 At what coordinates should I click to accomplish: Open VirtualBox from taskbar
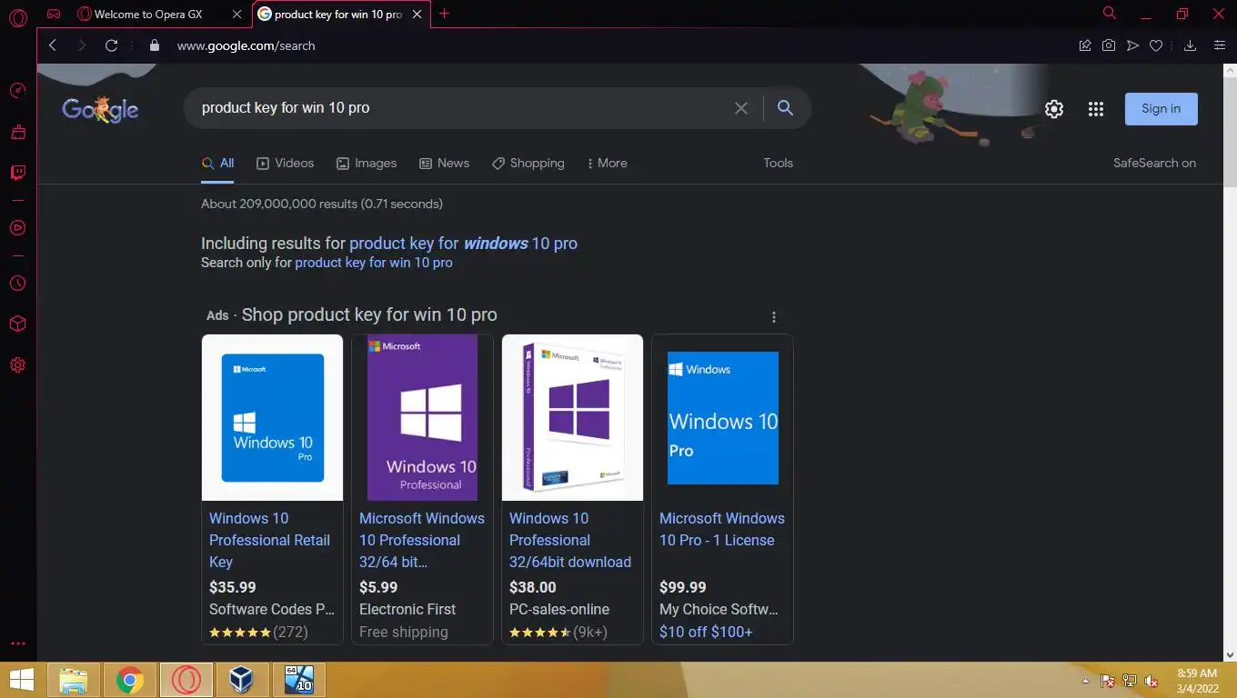tap(242, 680)
